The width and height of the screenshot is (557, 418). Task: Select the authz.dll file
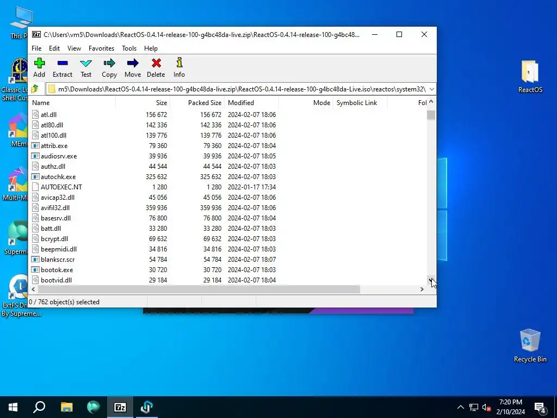(53, 167)
